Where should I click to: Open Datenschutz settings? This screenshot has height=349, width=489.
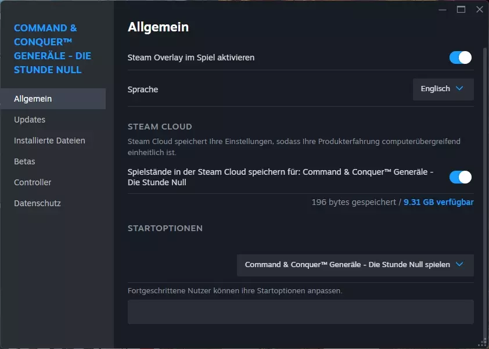coord(37,203)
